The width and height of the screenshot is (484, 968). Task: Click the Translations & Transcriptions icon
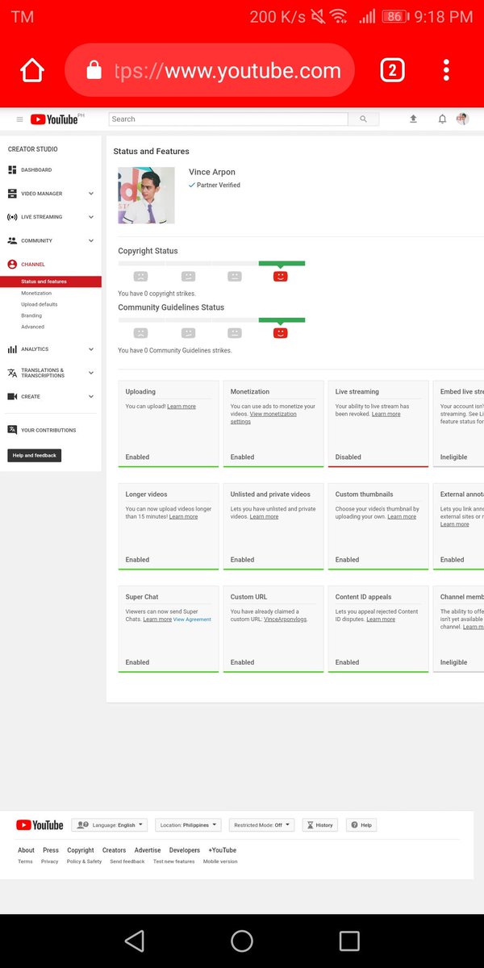(12, 373)
